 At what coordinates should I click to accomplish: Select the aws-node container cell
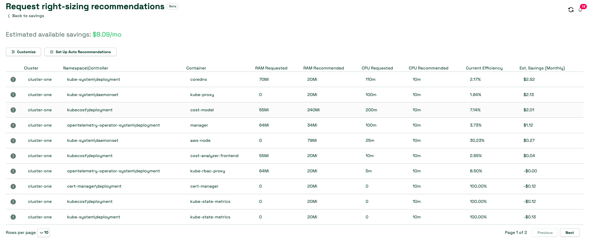tap(200, 140)
